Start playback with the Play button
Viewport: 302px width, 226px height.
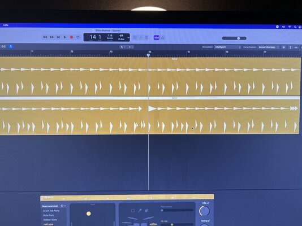[65, 37]
